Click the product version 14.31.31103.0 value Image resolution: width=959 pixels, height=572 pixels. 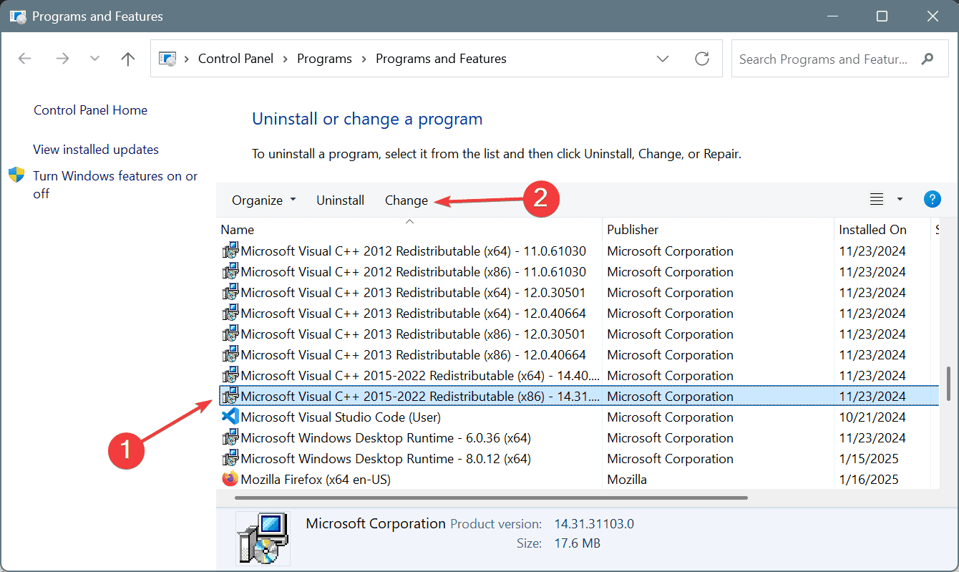pyautogui.click(x=594, y=524)
